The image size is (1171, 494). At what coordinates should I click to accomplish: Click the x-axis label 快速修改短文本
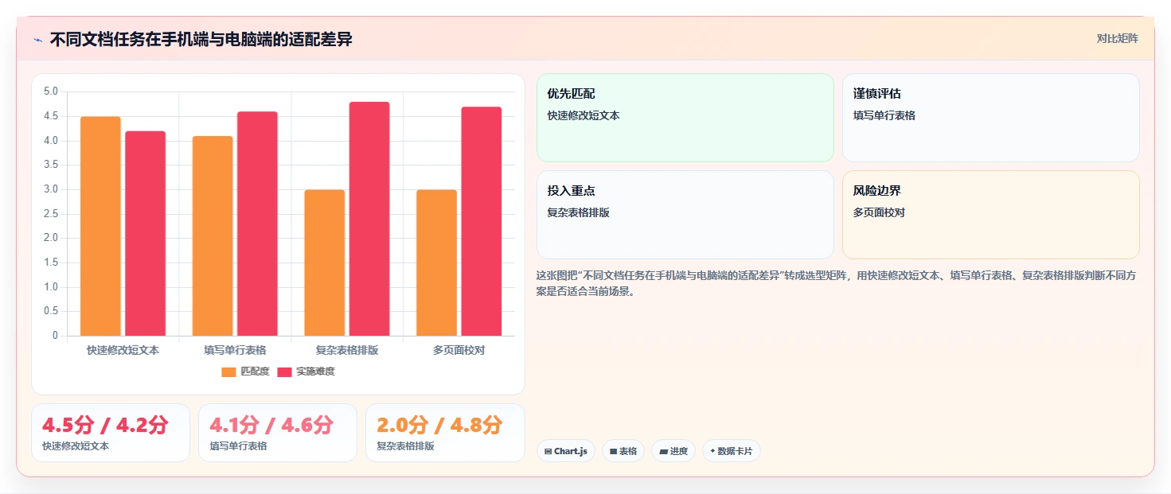(123, 350)
